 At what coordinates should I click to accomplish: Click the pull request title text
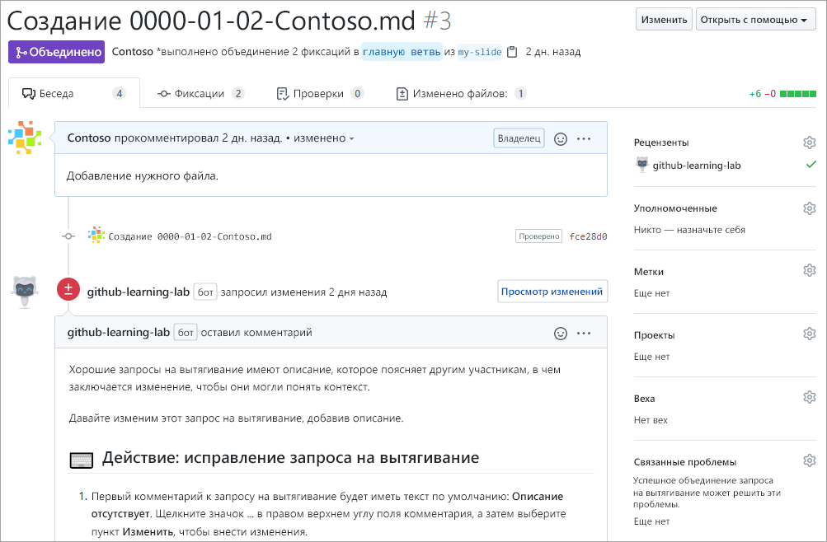(211, 21)
